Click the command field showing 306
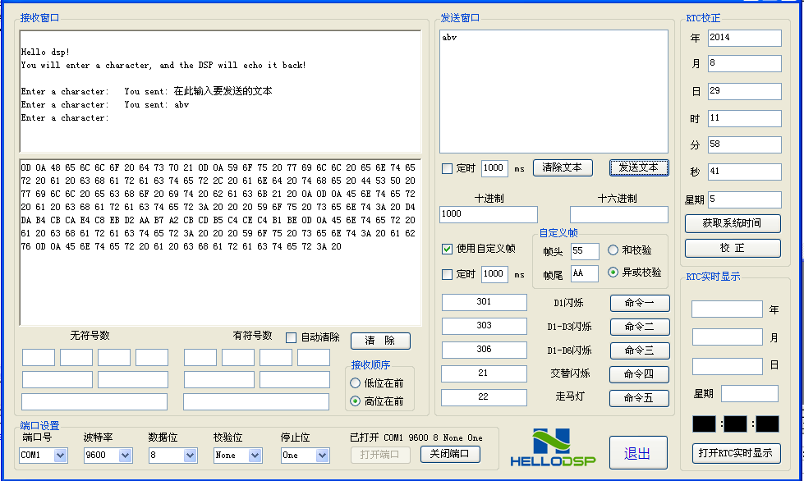The height and width of the screenshot is (481, 804). [484, 350]
